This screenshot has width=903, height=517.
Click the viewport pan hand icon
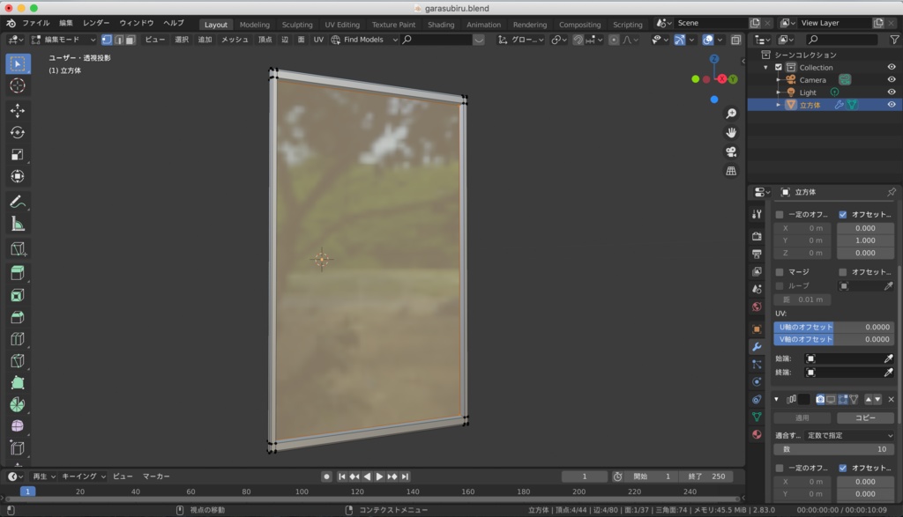(x=731, y=133)
